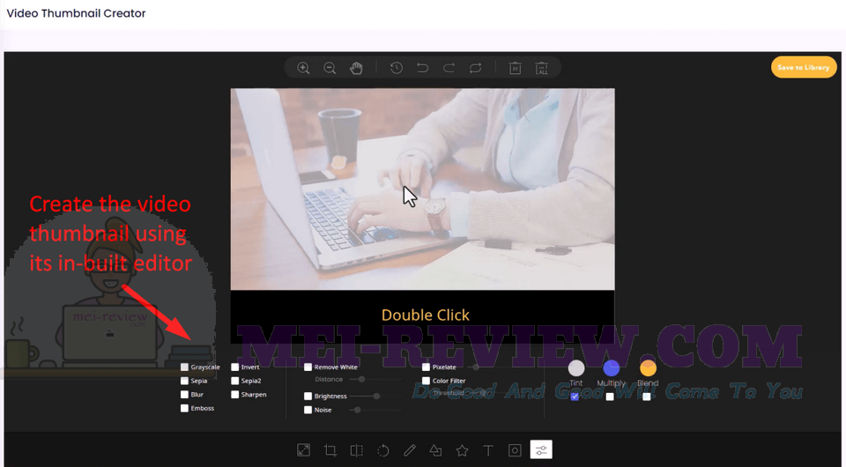Select the pencil draw tool
Image resolution: width=846 pixels, height=467 pixels.
(x=410, y=449)
